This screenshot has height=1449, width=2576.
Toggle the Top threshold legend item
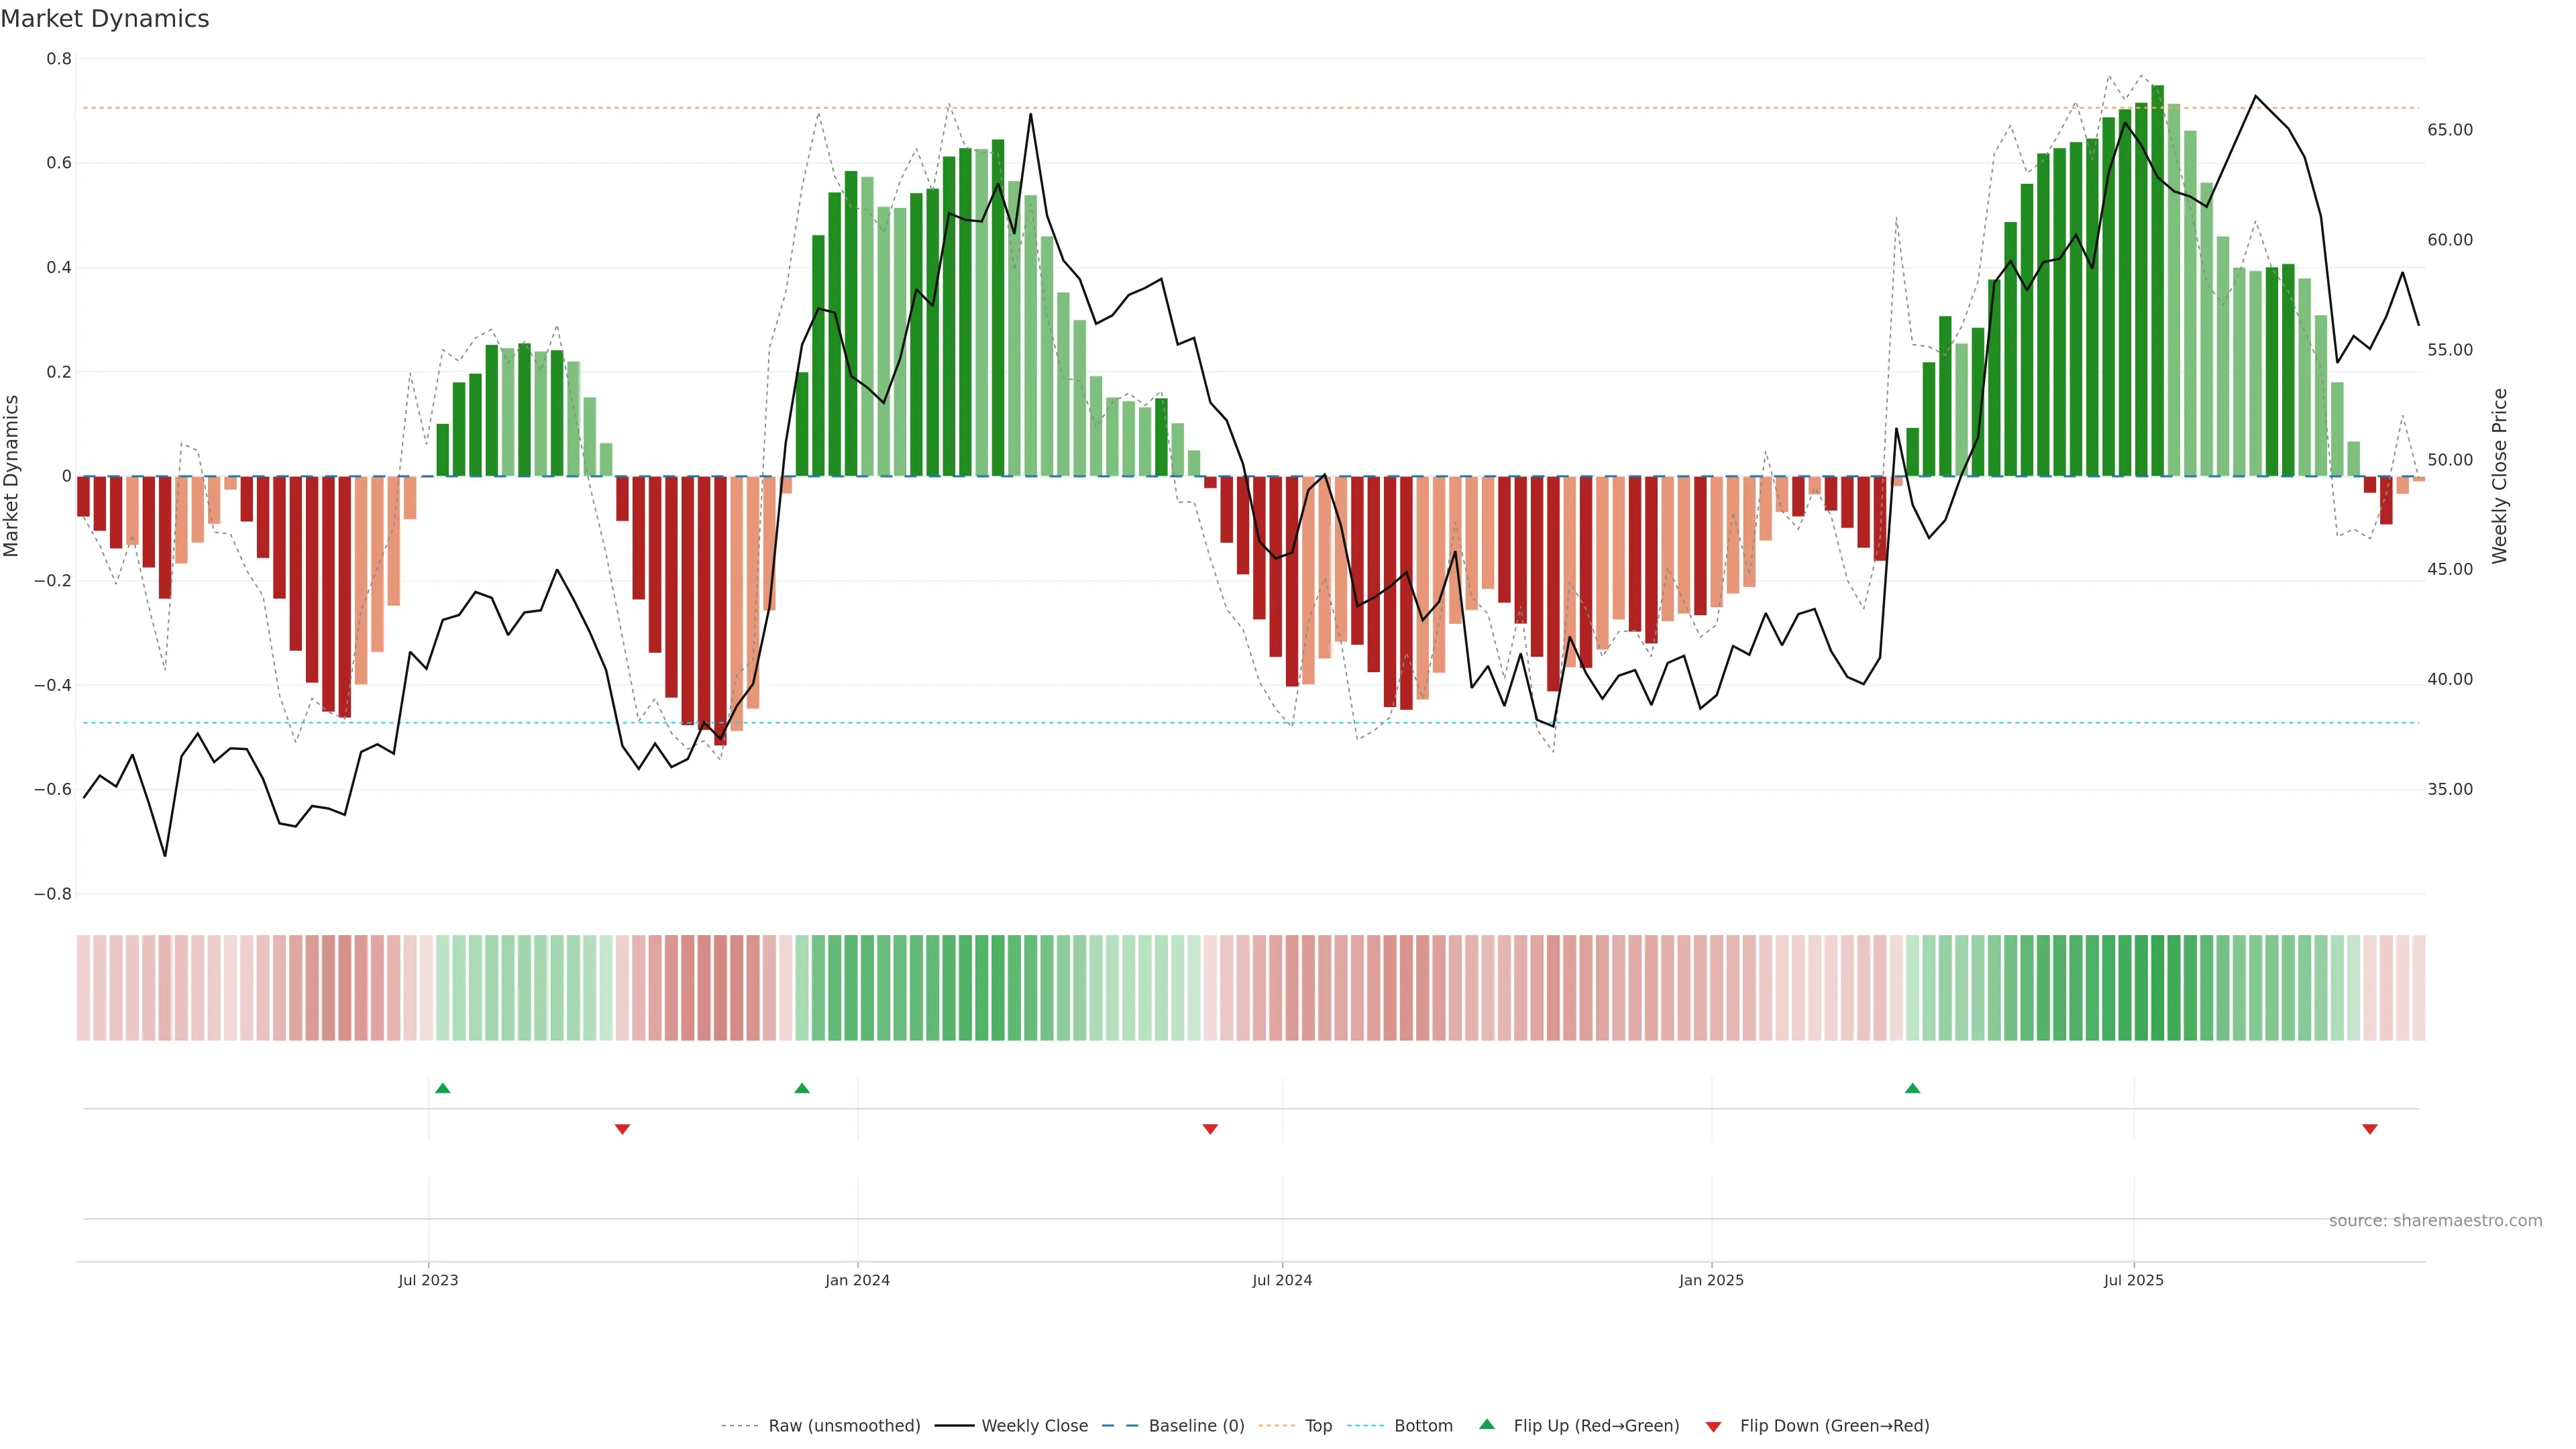(x=1318, y=1426)
